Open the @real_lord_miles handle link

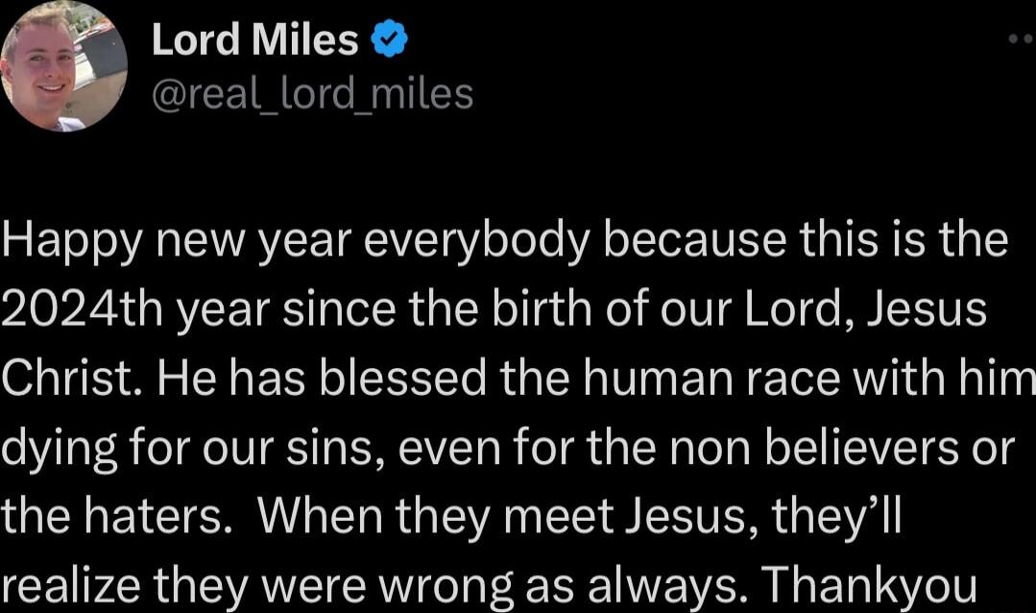(x=312, y=93)
